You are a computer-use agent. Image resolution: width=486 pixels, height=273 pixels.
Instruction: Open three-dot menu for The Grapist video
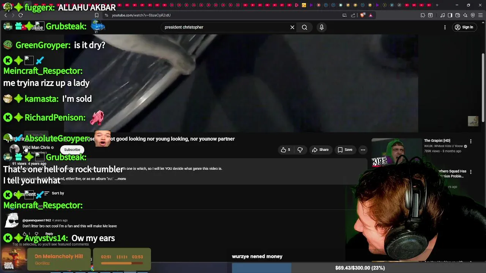coord(471,141)
